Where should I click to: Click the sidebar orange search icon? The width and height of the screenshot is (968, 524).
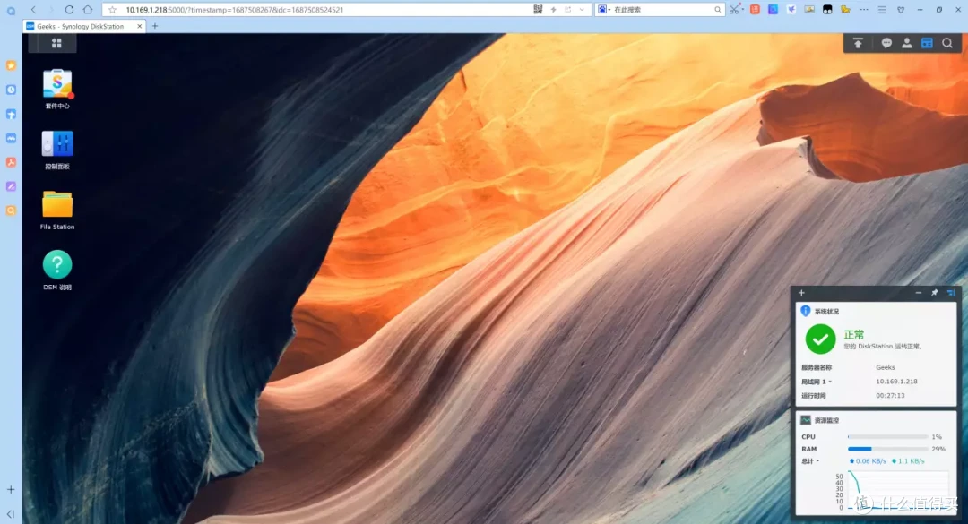(11, 210)
